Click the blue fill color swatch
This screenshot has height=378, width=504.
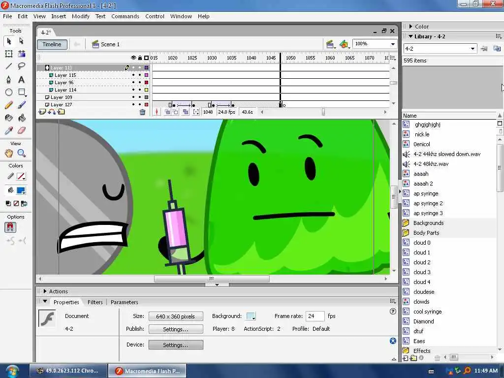tap(21, 190)
